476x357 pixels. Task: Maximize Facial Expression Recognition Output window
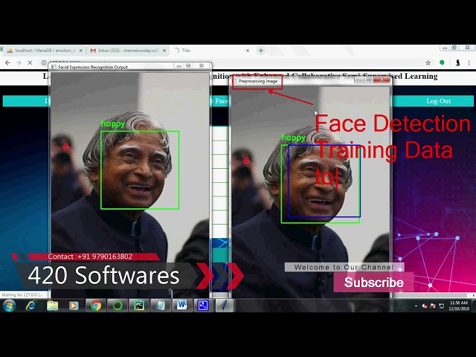tap(188, 66)
